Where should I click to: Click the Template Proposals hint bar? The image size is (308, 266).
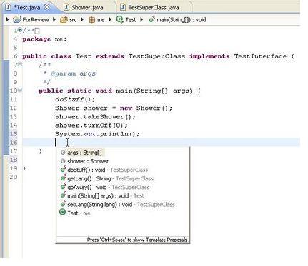pyautogui.click(x=123, y=240)
